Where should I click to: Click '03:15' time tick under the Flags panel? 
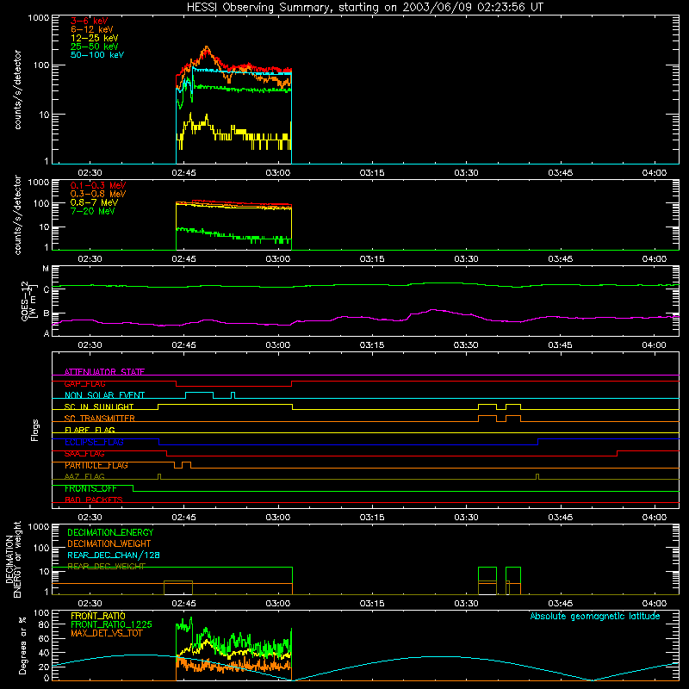(372, 518)
